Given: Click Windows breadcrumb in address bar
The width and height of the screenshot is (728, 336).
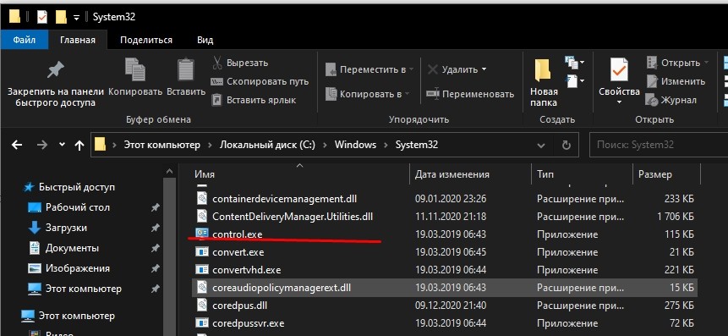Looking at the screenshot, I should 356,145.
